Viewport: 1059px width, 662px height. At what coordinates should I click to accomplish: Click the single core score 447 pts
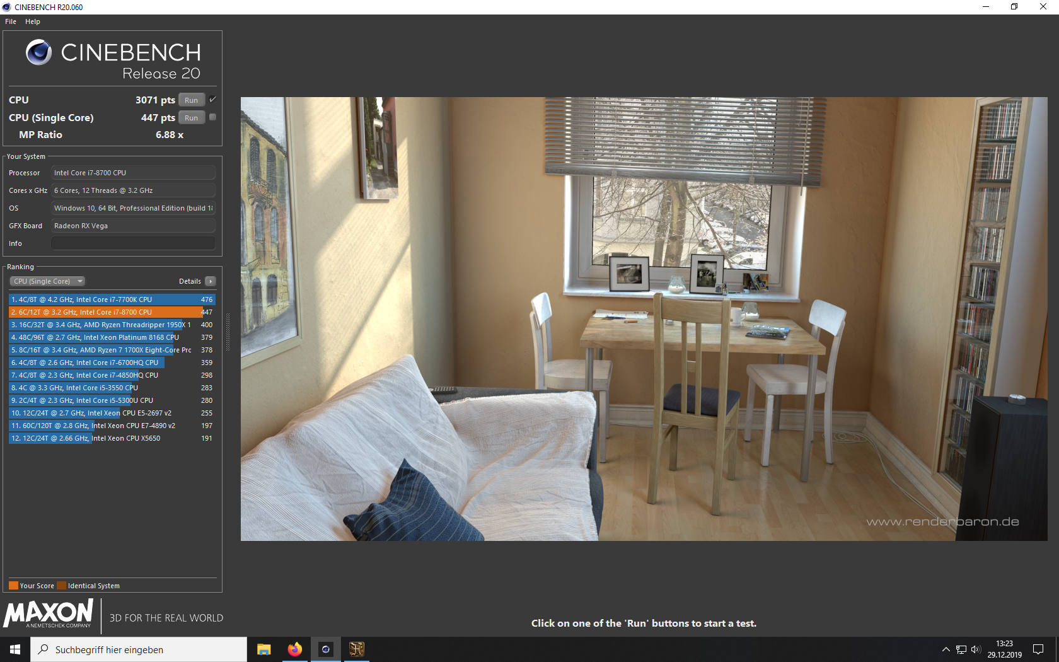[x=158, y=118]
